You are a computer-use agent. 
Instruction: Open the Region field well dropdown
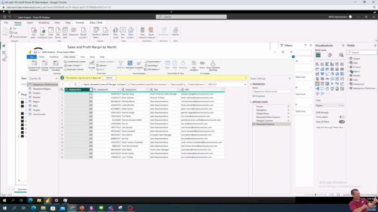coord(340,105)
